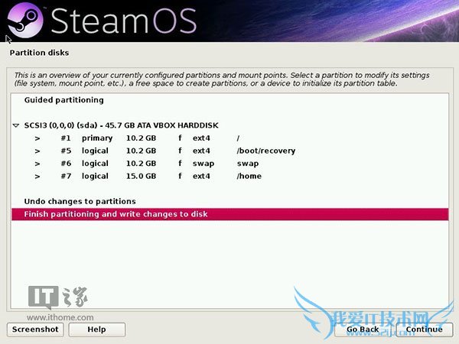459x344 pixels.
Task: Select partition #5 logical /boot/recovery
Action: pos(229,151)
